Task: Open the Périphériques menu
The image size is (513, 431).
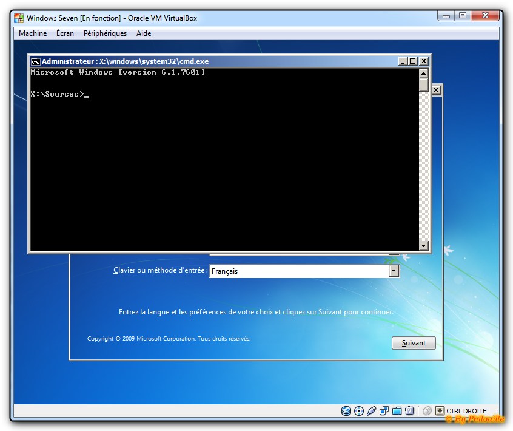Action: pyautogui.click(x=105, y=33)
